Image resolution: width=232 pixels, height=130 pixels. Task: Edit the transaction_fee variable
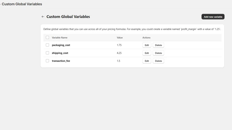(x=147, y=61)
